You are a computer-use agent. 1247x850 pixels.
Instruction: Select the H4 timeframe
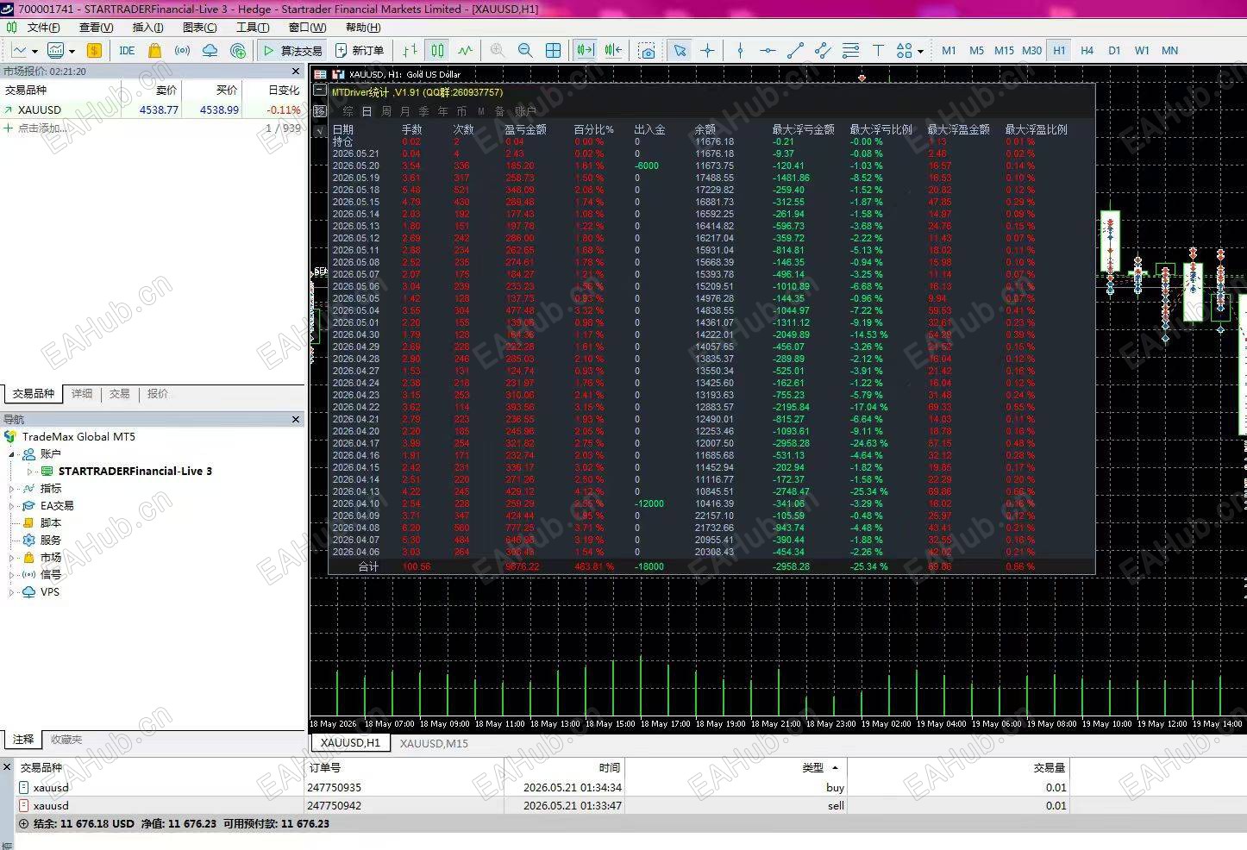pos(1087,51)
